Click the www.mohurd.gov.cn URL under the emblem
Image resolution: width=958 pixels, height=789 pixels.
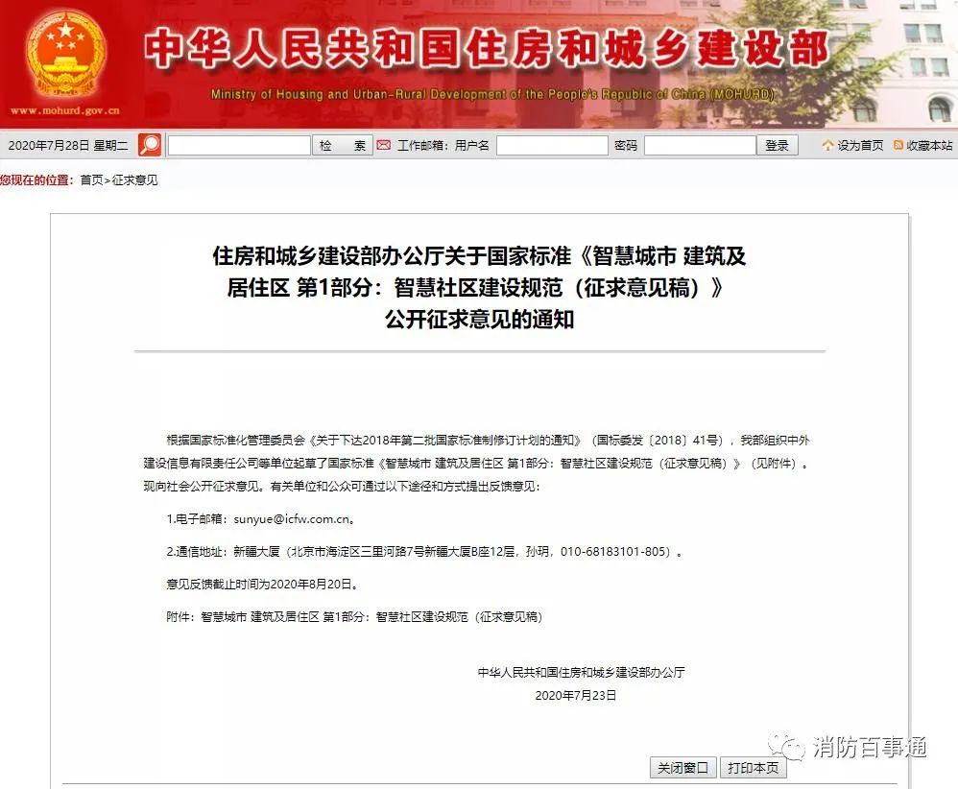(x=65, y=110)
